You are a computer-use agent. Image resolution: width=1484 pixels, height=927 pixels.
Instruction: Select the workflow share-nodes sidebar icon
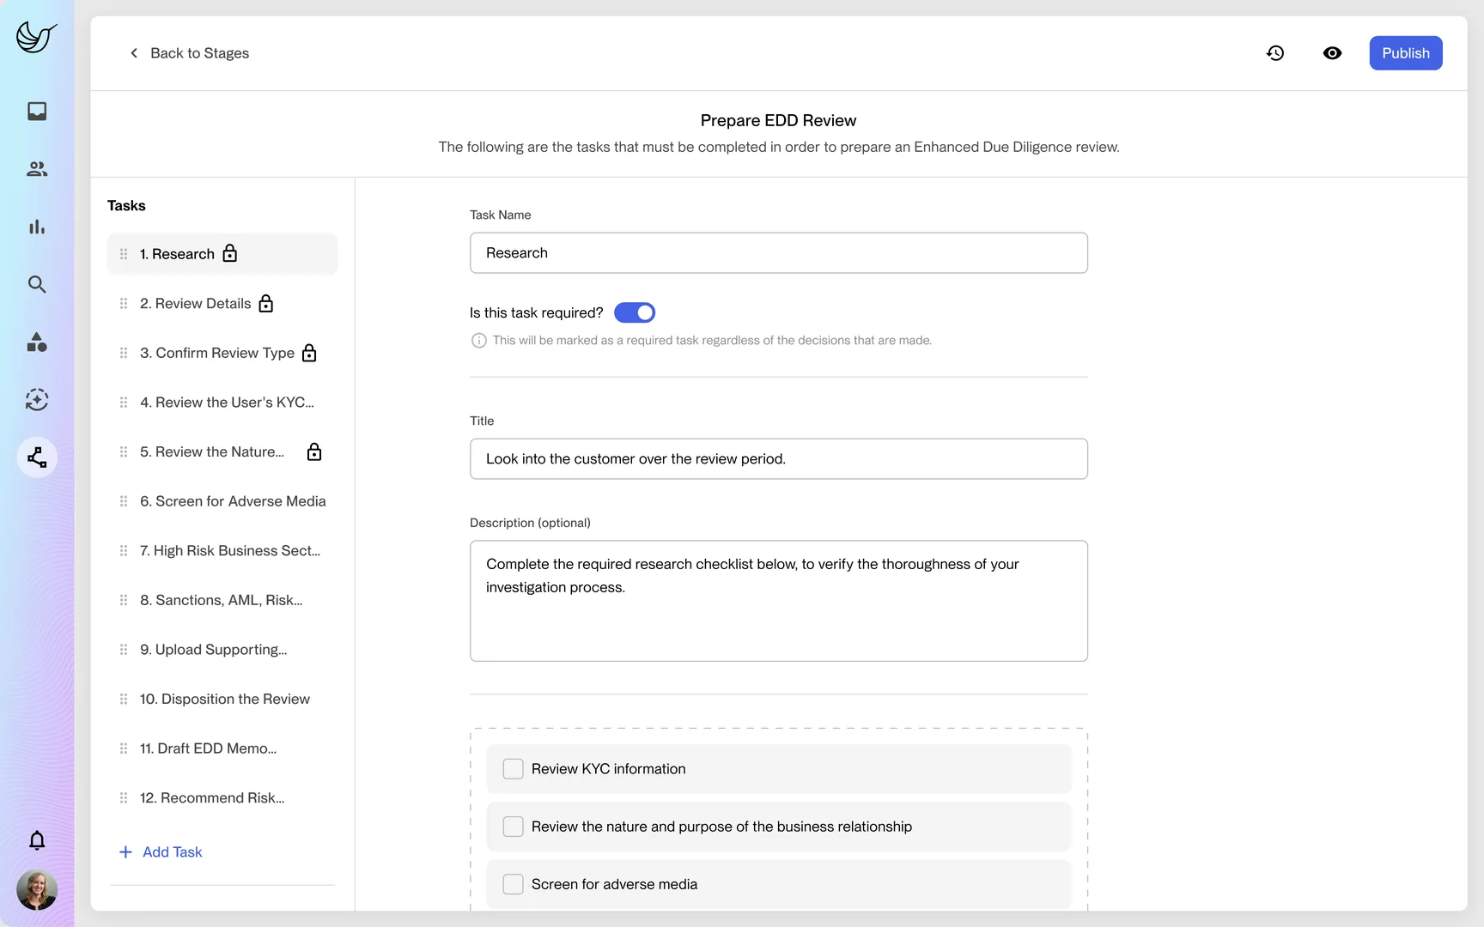pos(37,457)
